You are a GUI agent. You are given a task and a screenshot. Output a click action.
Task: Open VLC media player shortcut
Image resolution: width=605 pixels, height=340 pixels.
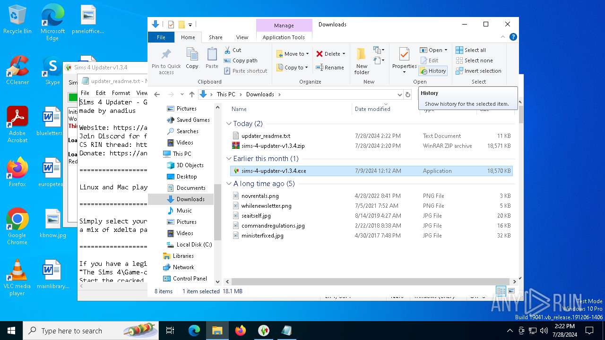(17, 278)
